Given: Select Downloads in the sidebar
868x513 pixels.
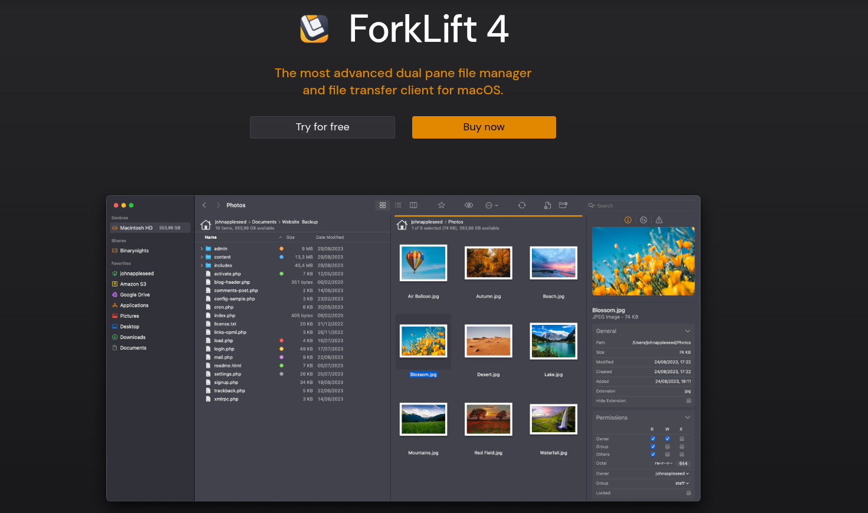Looking at the screenshot, I should point(133,337).
